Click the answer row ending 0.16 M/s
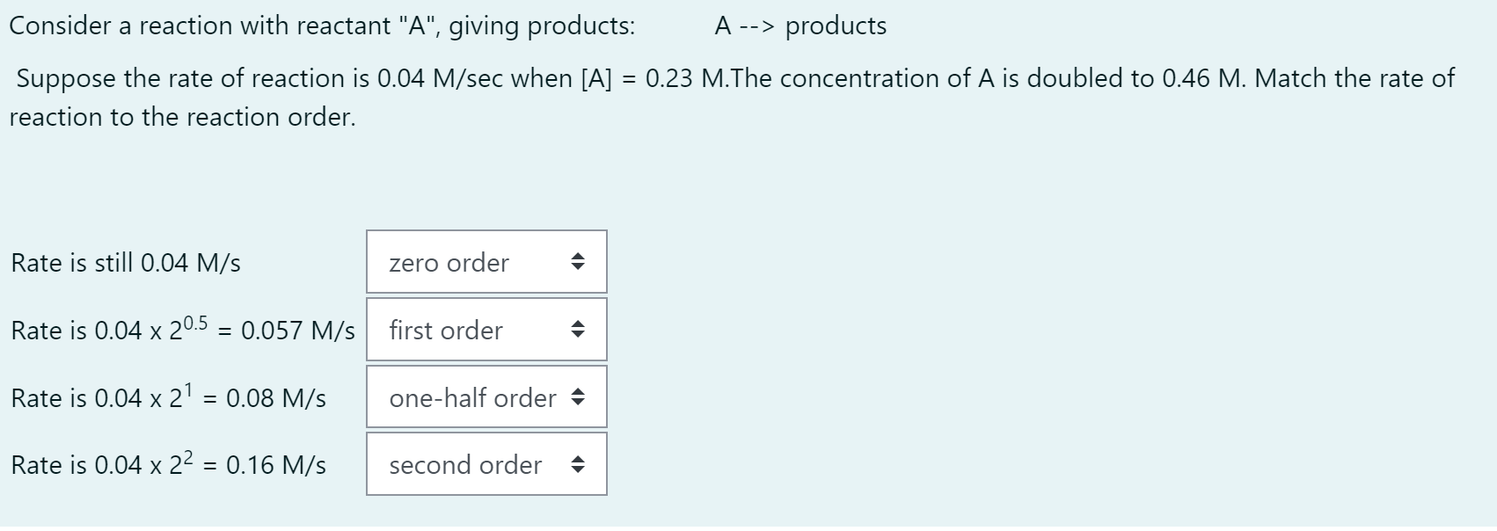The image size is (1497, 531). [x=167, y=464]
